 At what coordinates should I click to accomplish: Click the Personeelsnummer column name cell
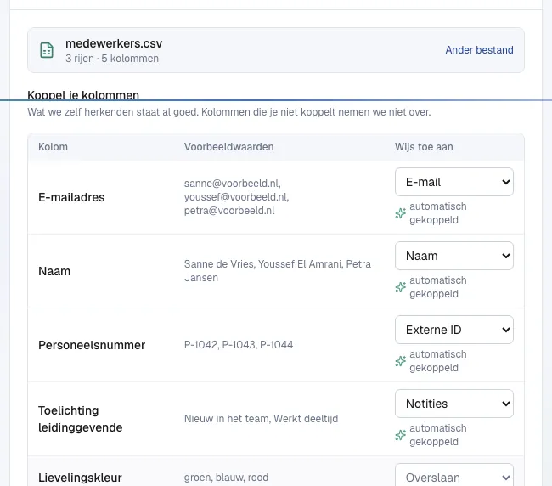coord(92,345)
